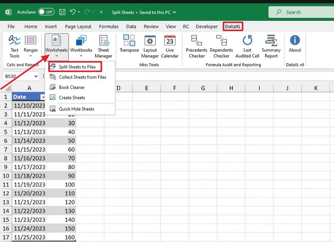Viewport: 334px width, 242px height.
Task: Run the Precedents Checker
Action: 196,46
